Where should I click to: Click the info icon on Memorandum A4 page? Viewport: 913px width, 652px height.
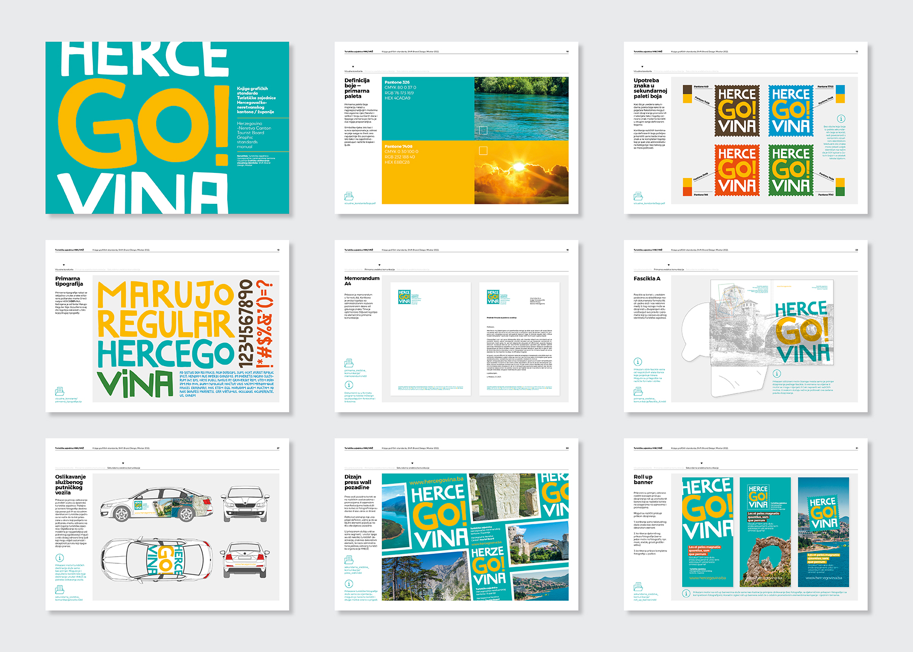click(x=348, y=385)
